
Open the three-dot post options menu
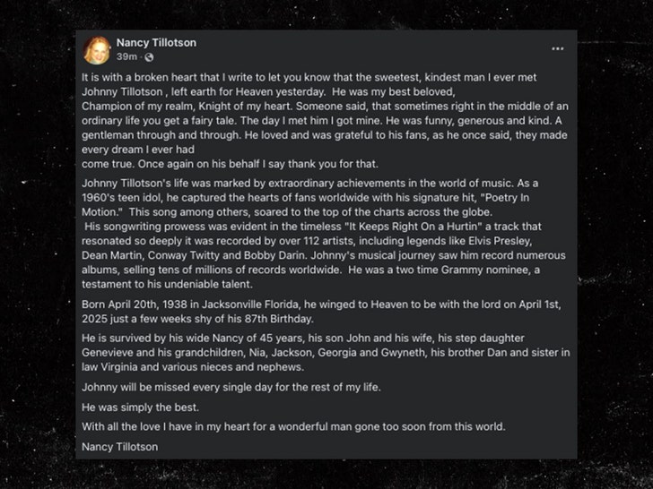pyautogui.click(x=558, y=48)
